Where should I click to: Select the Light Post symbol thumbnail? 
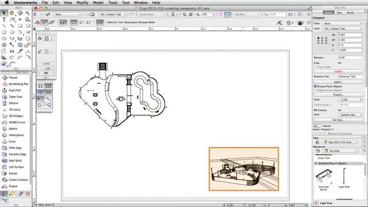click(x=344, y=176)
